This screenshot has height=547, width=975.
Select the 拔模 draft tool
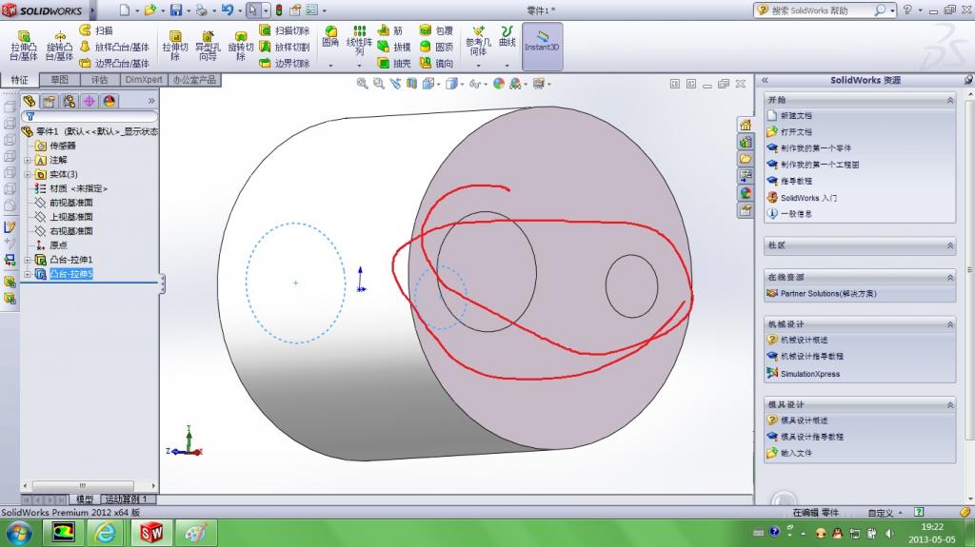click(394, 47)
